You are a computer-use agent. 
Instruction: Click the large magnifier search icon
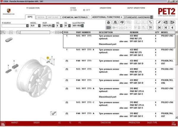click(x=18, y=32)
